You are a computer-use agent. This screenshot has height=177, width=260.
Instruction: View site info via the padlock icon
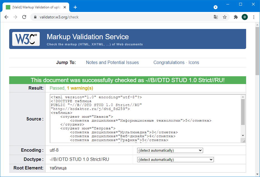[x=35, y=17]
